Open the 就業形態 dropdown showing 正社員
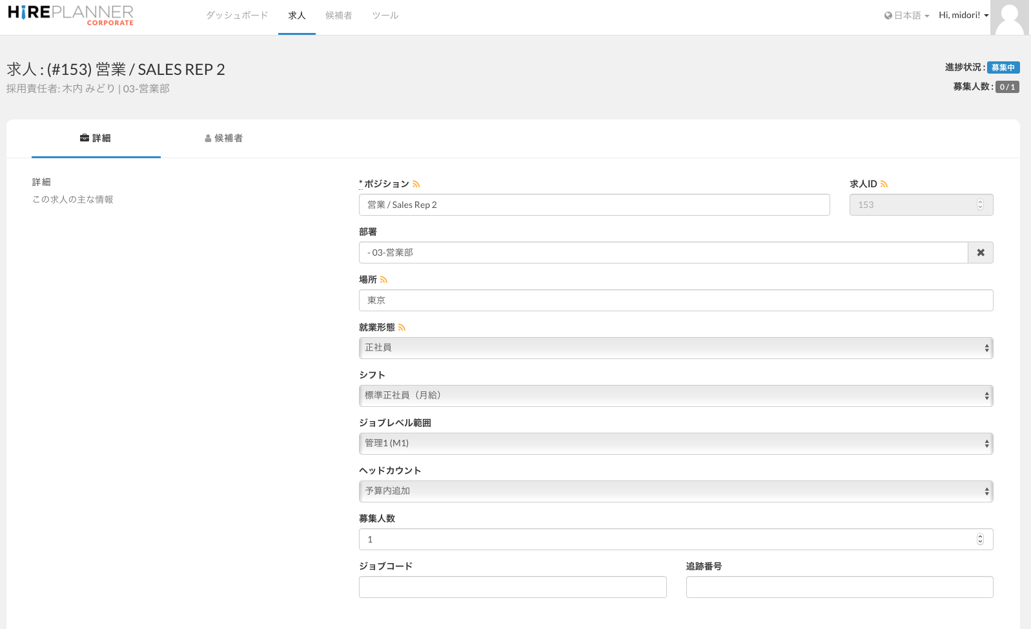Viewport: 1031px width, 629px height. coord(675,348)
